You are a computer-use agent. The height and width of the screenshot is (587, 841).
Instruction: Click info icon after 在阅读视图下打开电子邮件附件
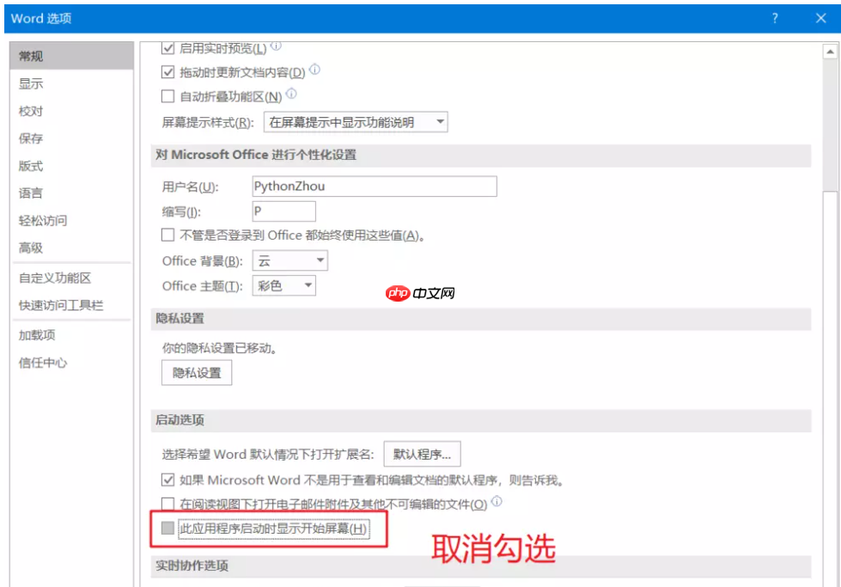pos(497,501)
